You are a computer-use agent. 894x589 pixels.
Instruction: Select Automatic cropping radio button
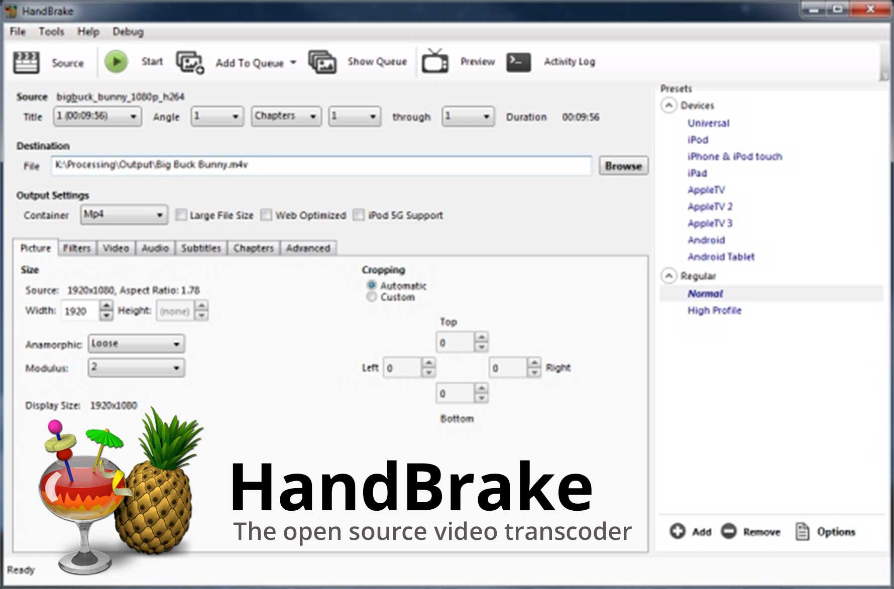click(372, 285)
